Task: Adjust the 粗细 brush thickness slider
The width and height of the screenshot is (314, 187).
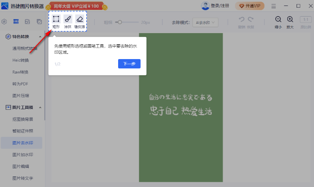Action: click(120, 22)
